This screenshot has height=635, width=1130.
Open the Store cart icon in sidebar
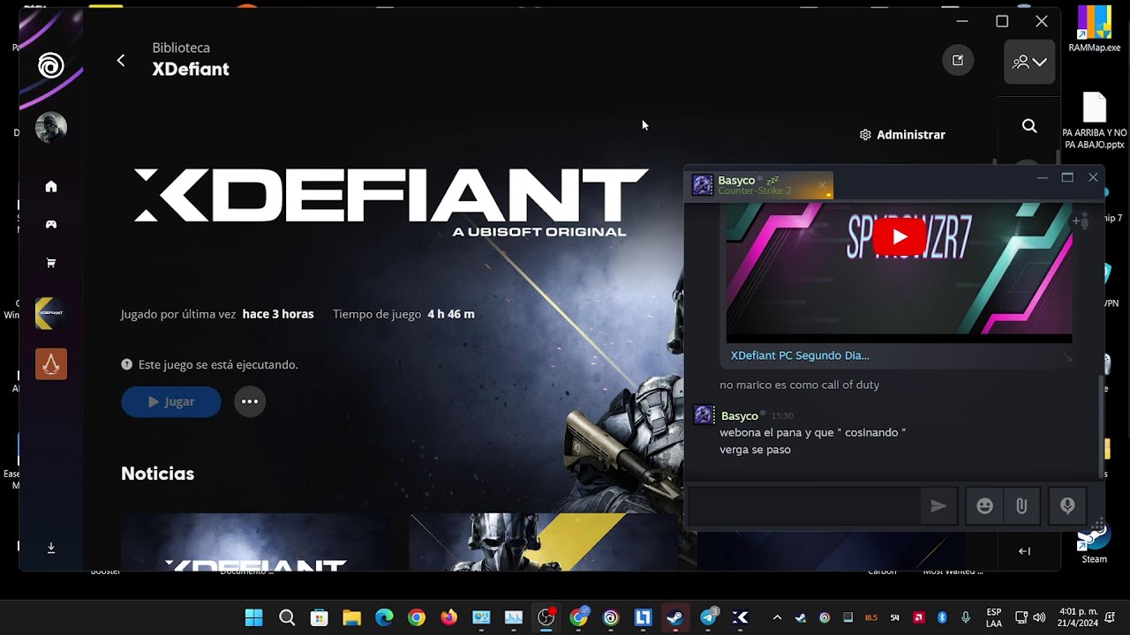tap(51, 263)
